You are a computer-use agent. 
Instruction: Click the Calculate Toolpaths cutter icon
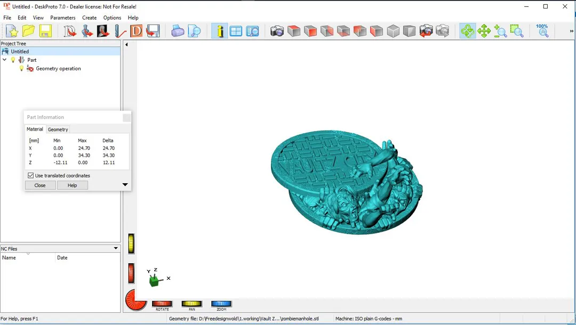(x=120, y=31)
